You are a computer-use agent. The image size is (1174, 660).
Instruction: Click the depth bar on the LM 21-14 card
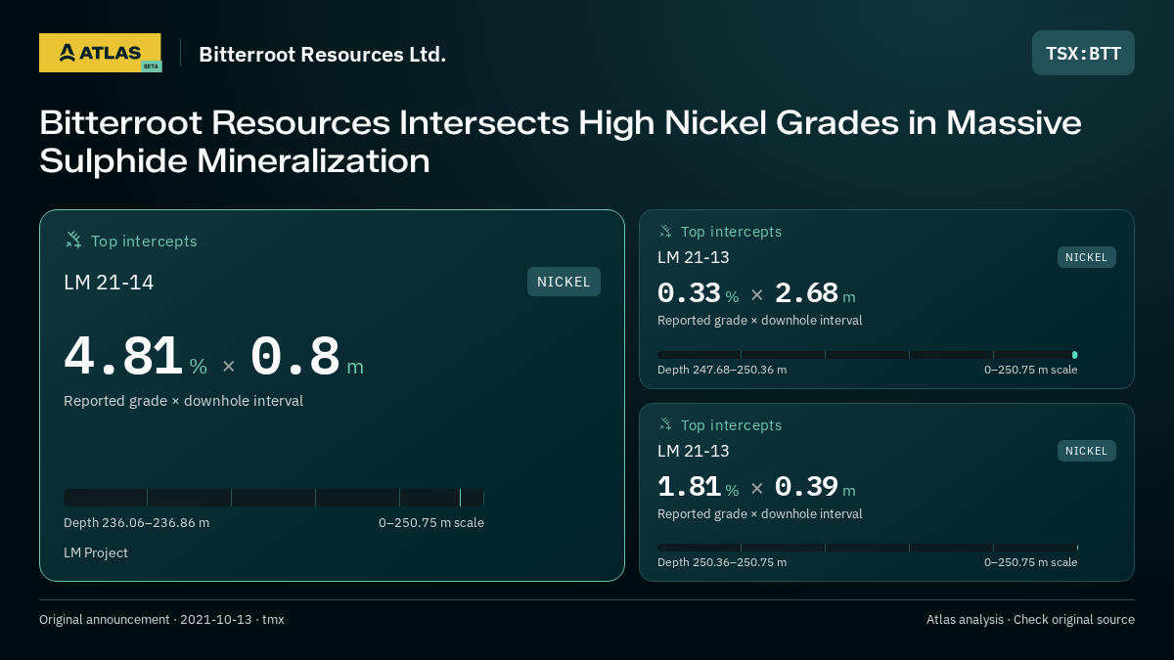[274, 498]
